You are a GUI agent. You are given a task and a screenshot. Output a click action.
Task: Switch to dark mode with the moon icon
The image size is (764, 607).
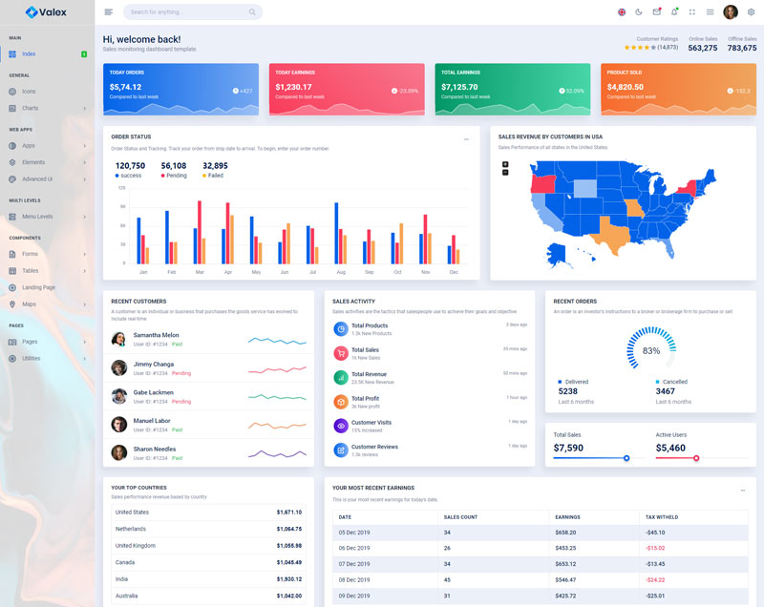(x=639, y=12)
